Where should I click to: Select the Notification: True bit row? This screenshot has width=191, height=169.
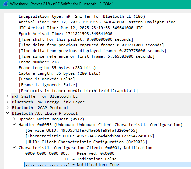108,165
